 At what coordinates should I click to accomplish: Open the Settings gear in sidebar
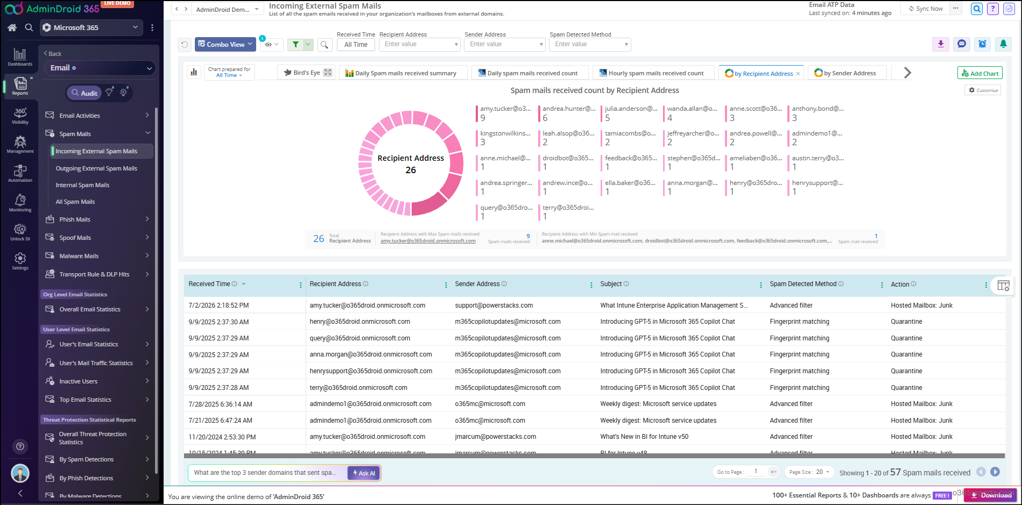pyautogui.click(x=20, y=261)
